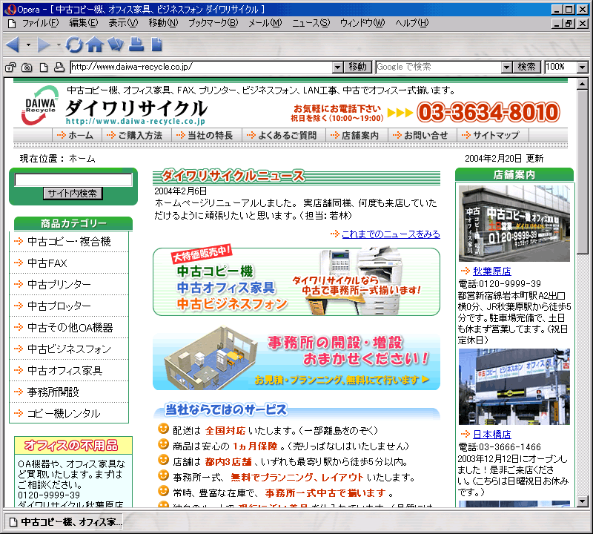
Task: Open the 中古FAX category link
Action: pos(47,263)
